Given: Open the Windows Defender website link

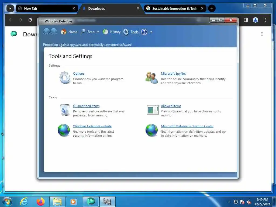Looking at the screenshot, I should [x=92, y=126].
